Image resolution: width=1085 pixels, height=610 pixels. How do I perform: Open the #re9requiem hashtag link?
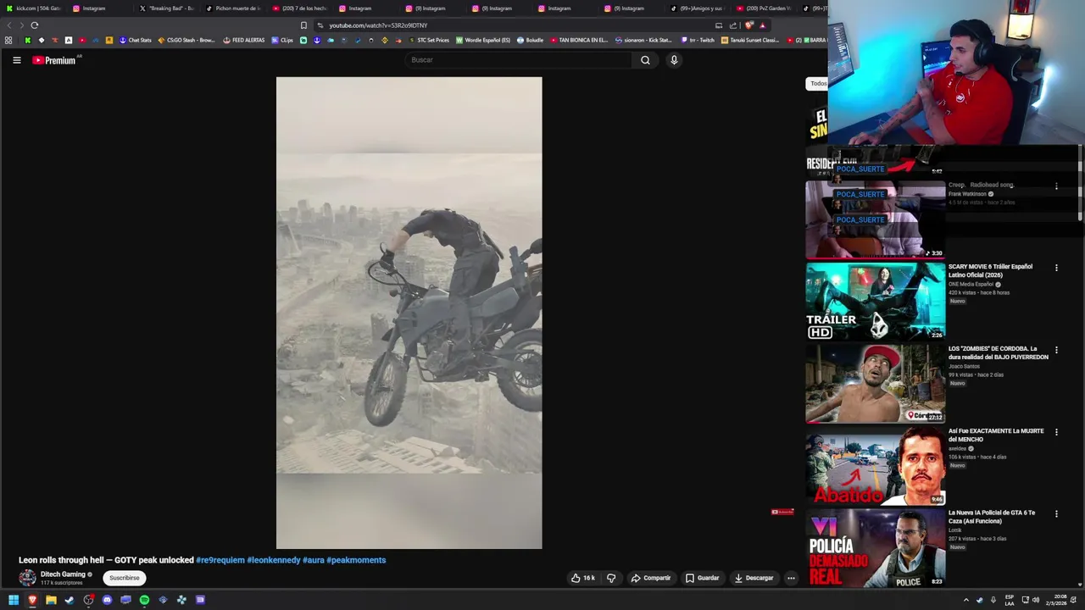(220, 560)
